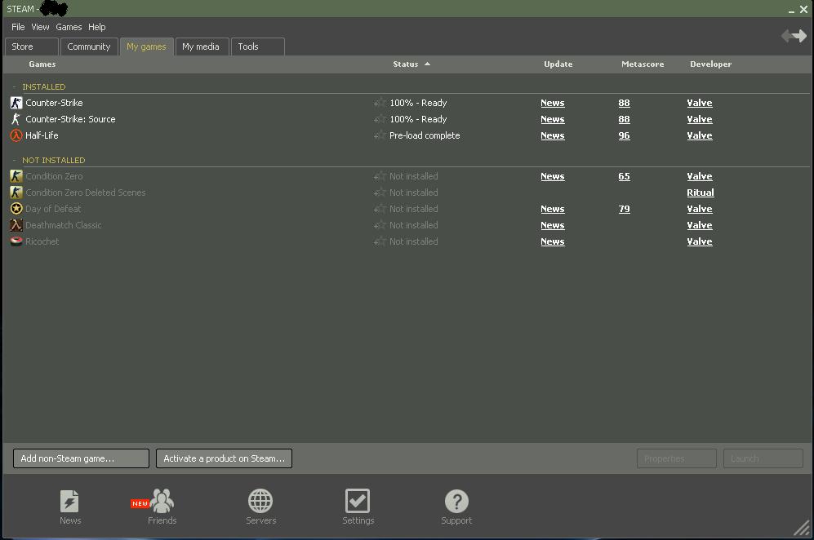Toggle favorite star for Day of Defeat

coord(380,209)
